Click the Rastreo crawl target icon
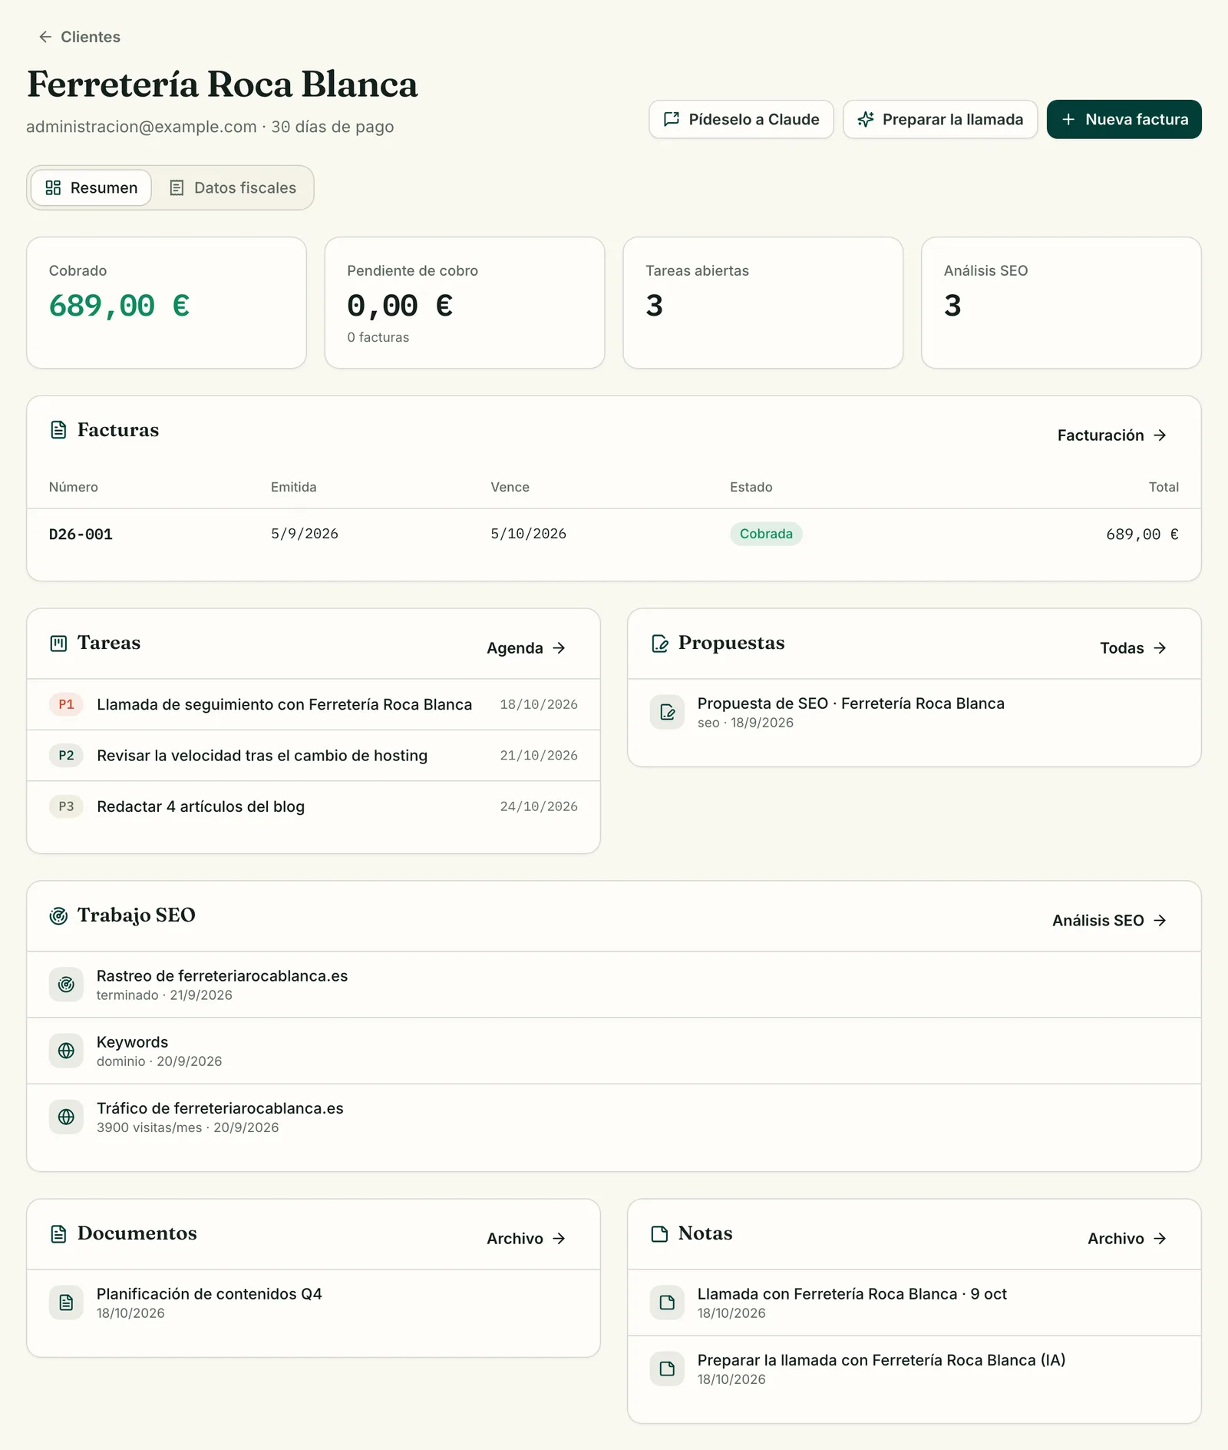 [66, 985]
